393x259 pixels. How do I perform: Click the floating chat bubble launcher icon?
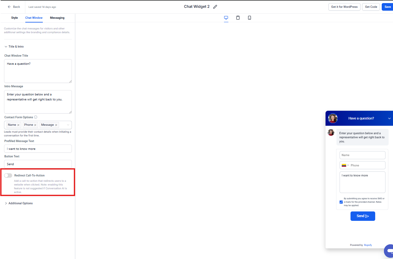pos(389,250)
